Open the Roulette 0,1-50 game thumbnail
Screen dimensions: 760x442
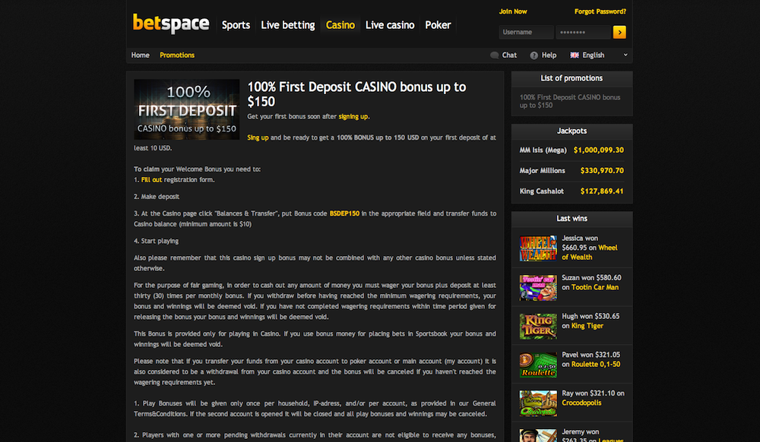click(537, 365)
